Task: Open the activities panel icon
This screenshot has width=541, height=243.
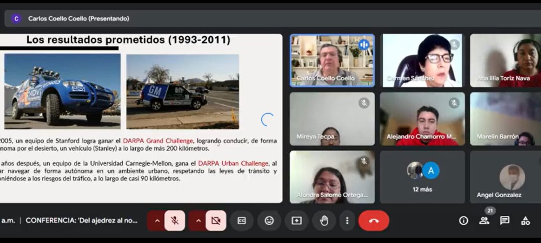Action: pyautogui.click(x=525, y=221)
